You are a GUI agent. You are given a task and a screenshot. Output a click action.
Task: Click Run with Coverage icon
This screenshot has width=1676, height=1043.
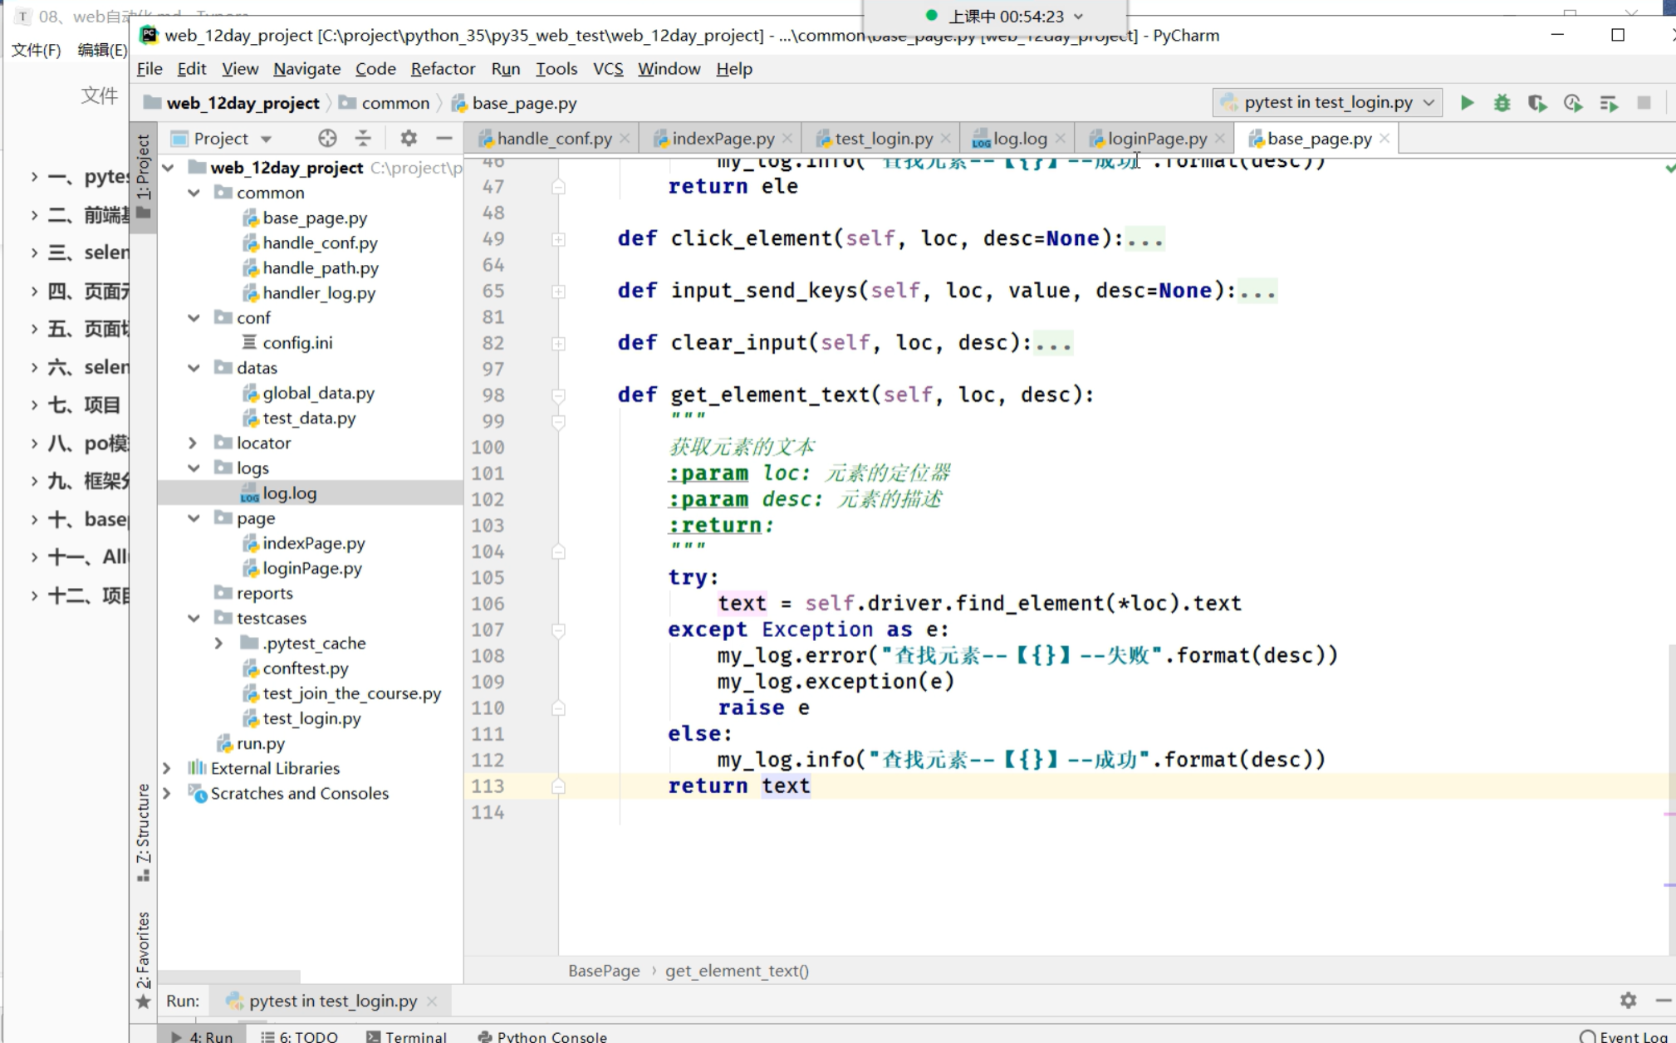coord(1536,103)
